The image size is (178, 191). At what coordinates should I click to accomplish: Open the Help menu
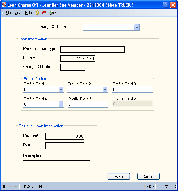point(28,13)
